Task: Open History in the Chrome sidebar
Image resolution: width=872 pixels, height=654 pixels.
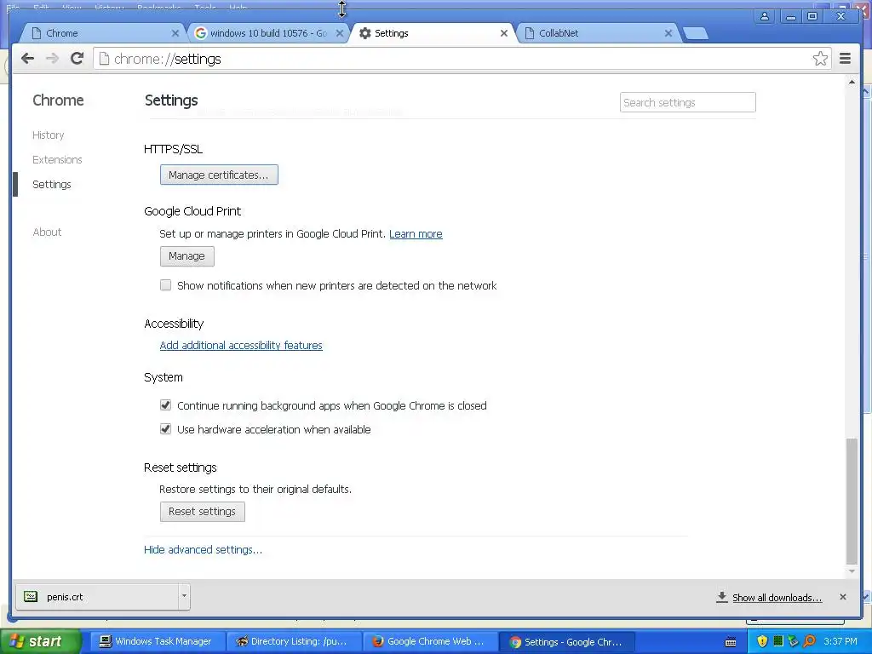Action: coord(49,135)
